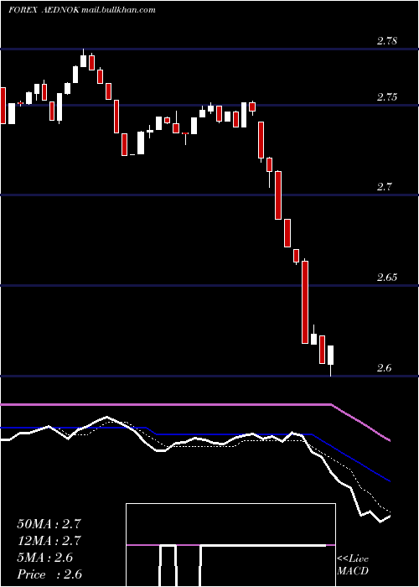Click the 2.7 price axis label

click(x=384, y=187)
